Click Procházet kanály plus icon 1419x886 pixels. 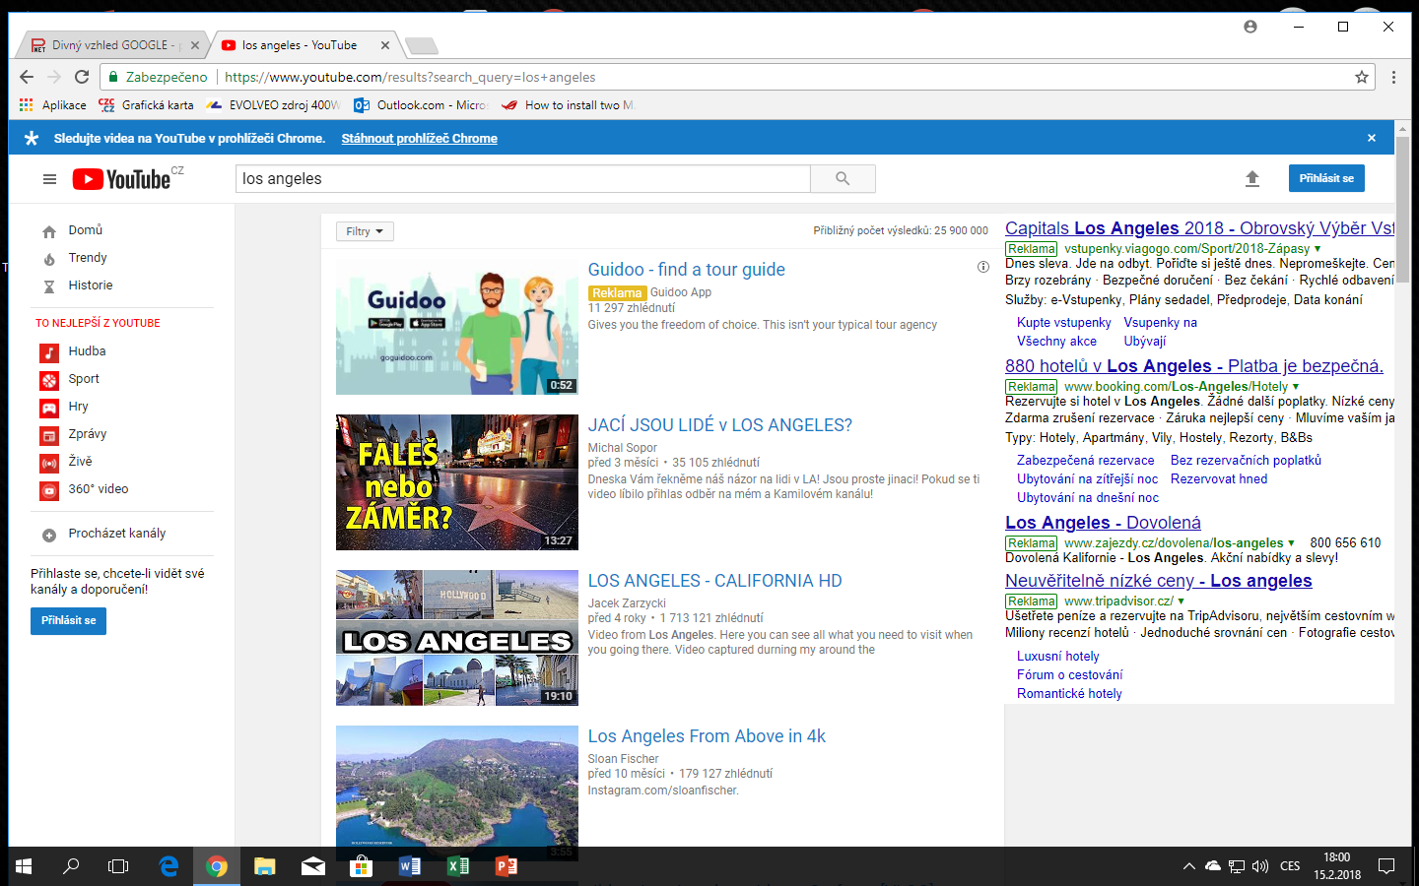49,535
